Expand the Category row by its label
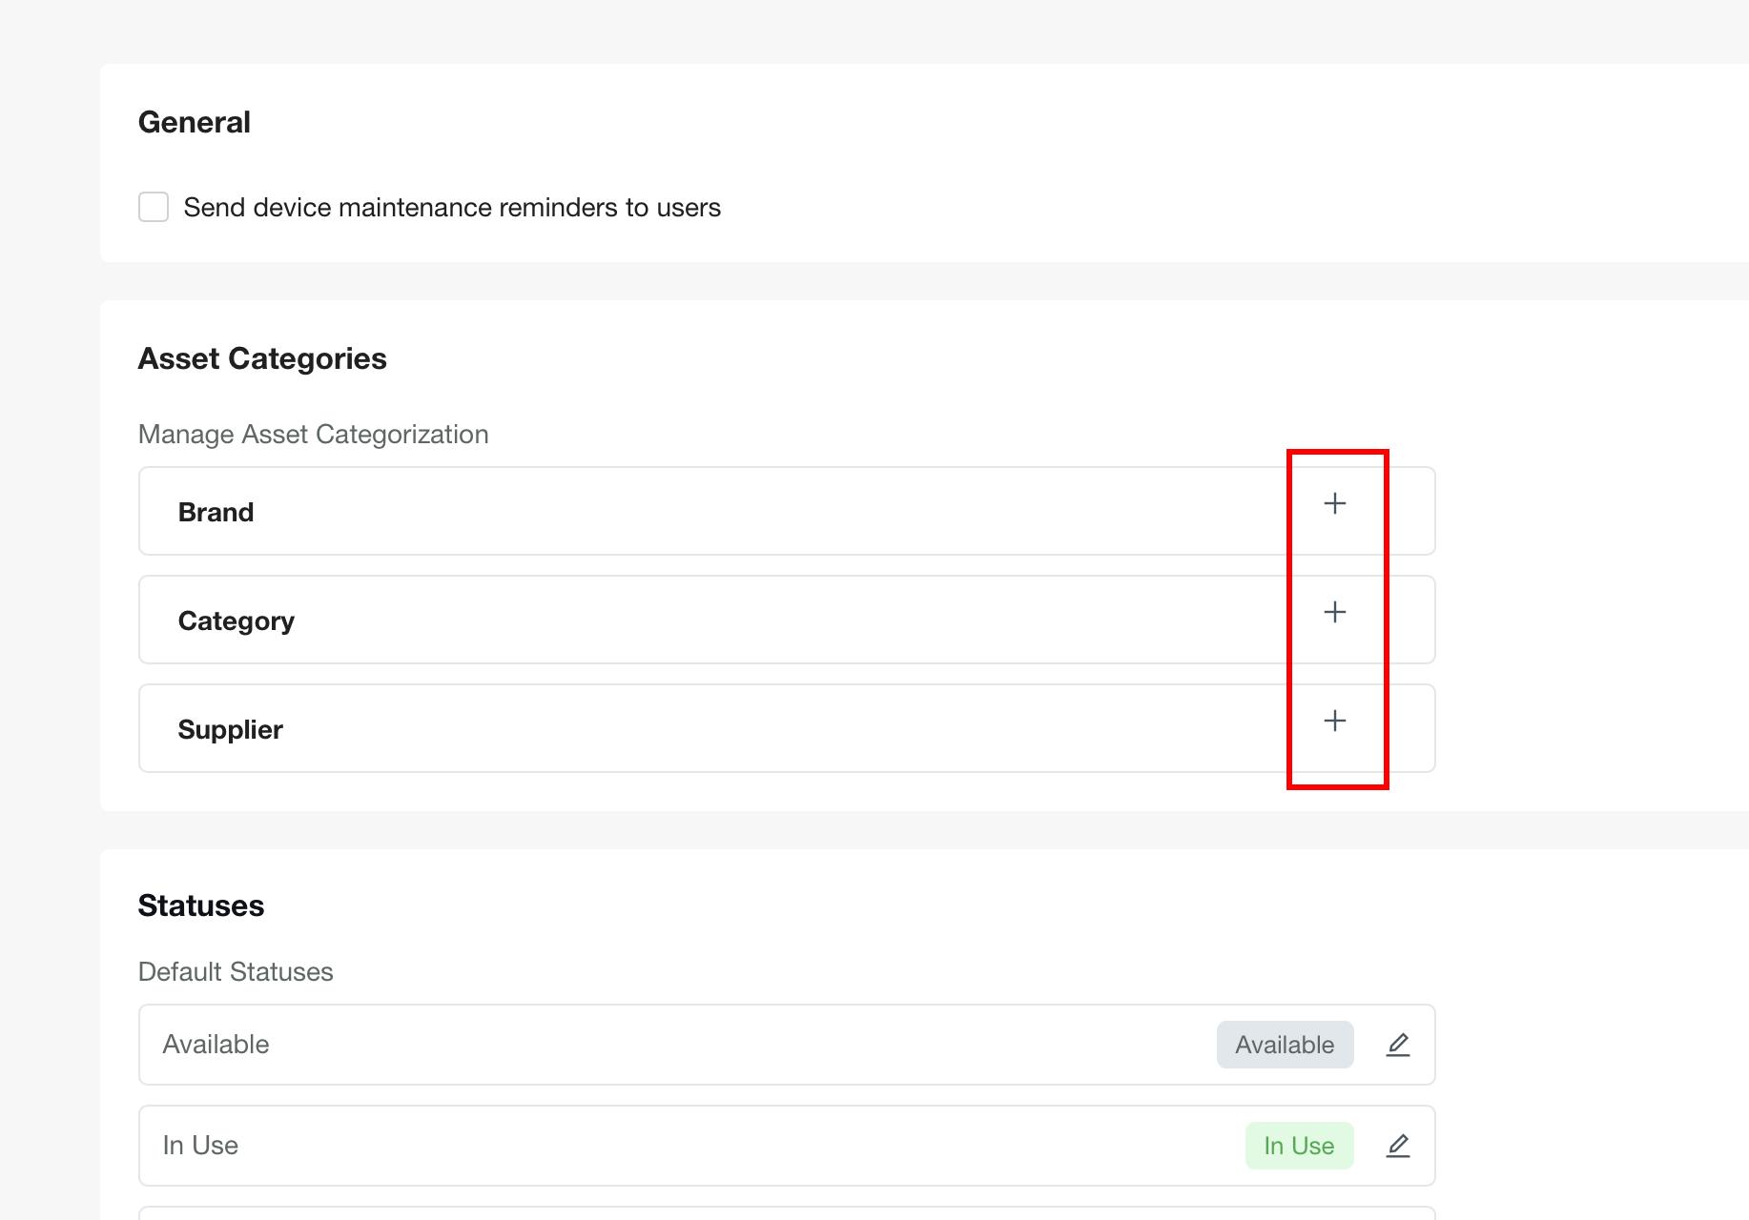1749x1220 pixels. tap(236, 620)
